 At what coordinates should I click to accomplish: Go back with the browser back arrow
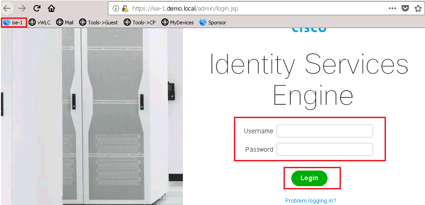[x=7, y=8]
